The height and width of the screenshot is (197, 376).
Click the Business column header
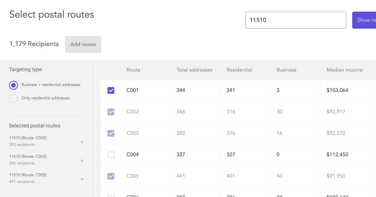[x=286, y=70]
